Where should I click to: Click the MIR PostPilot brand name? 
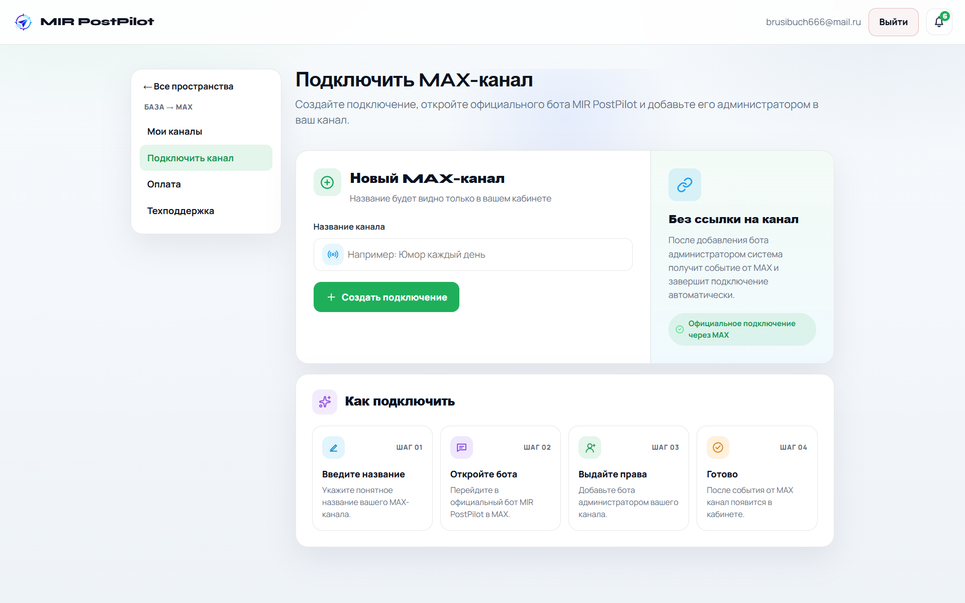coord(97,22)
